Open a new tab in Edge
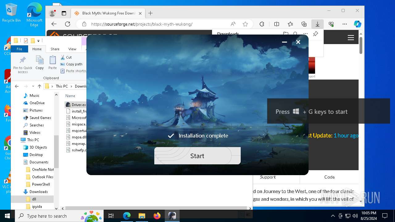395x222 pixels. (x=150, y=13)
